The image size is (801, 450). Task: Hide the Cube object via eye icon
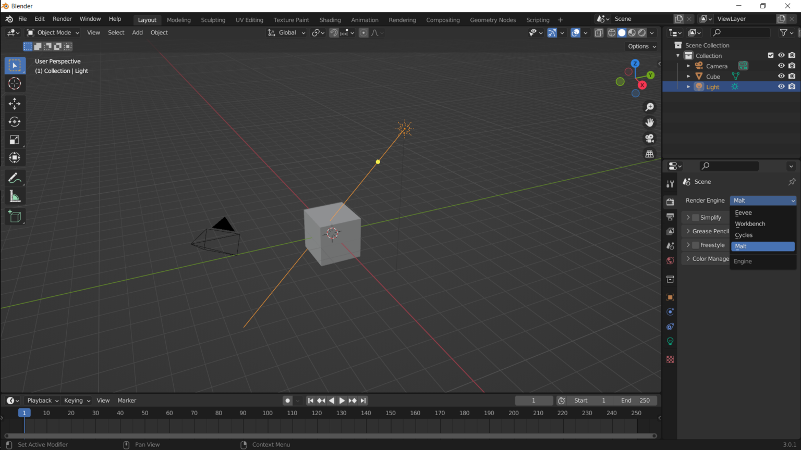point(781,76)
